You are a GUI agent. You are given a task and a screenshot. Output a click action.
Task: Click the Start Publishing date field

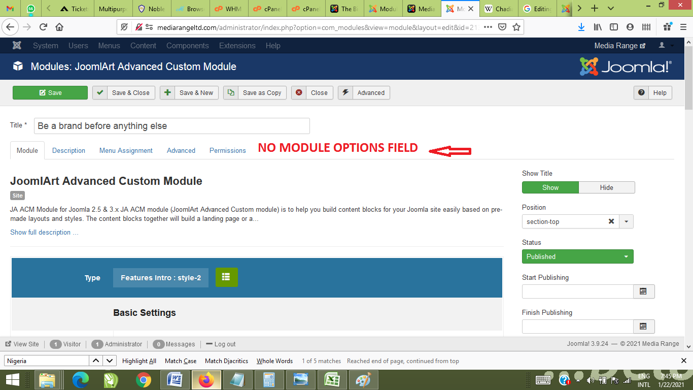[578, 291]
